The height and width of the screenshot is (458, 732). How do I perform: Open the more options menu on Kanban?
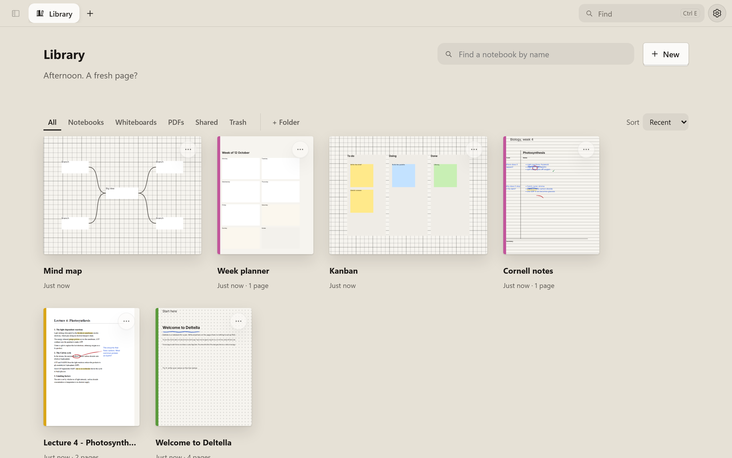tap(474, 149)
